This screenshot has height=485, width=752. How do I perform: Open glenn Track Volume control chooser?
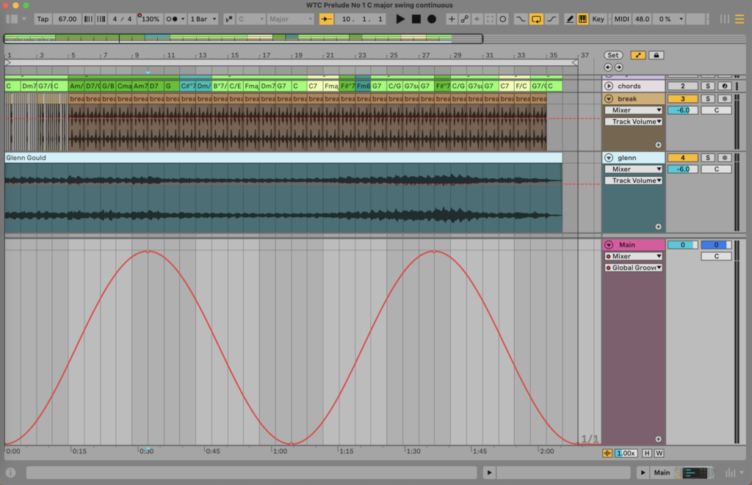[x=634, y=180]
